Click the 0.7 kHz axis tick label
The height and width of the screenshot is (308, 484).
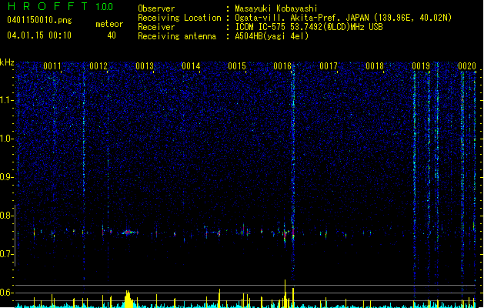(6, 254)
